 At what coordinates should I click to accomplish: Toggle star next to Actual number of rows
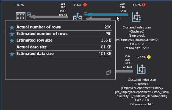point(12,27)
